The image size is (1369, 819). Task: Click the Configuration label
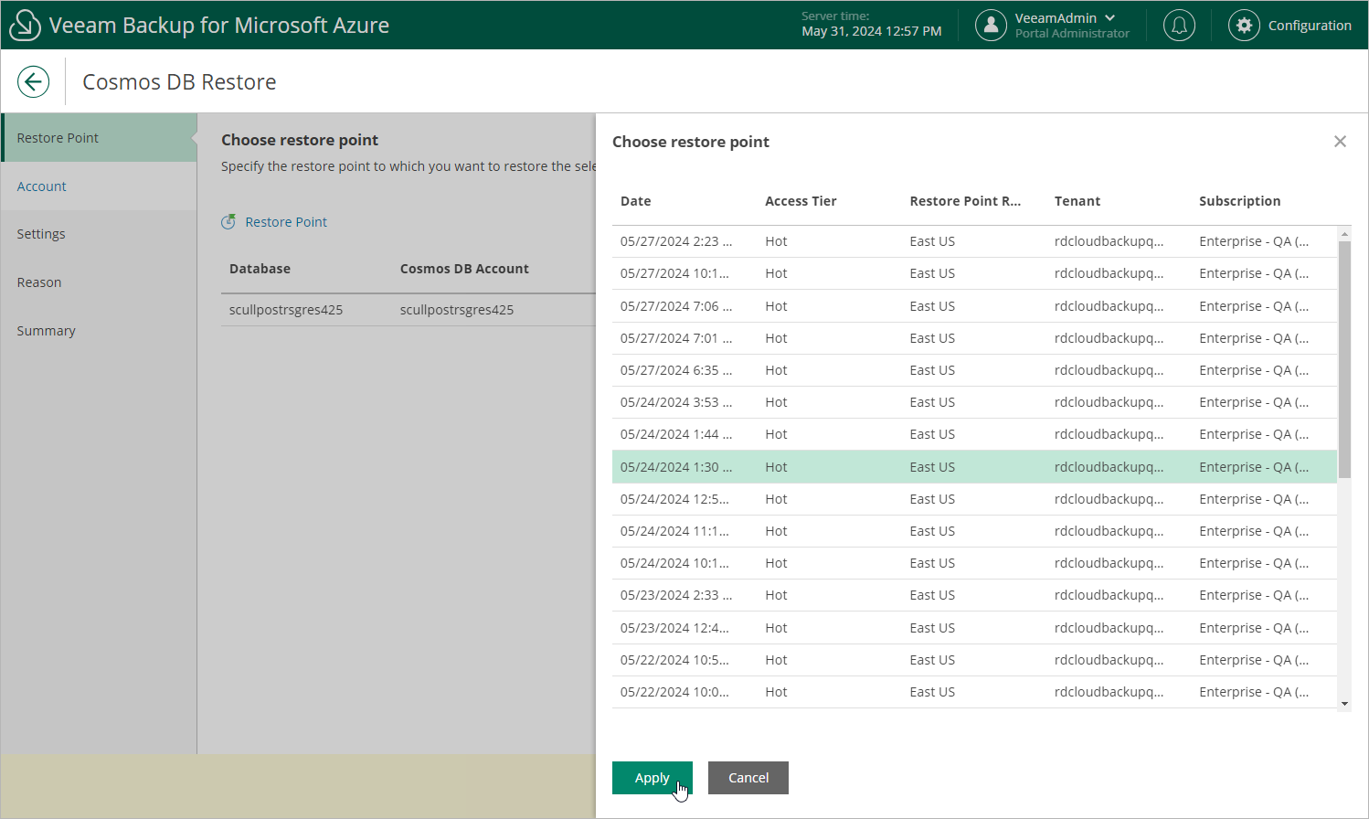1310,26
